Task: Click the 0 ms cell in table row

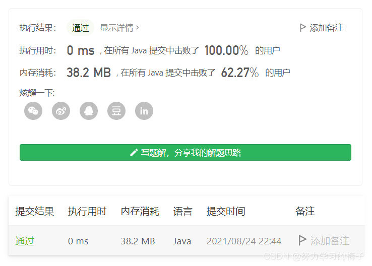Action: tap(78, 241)
